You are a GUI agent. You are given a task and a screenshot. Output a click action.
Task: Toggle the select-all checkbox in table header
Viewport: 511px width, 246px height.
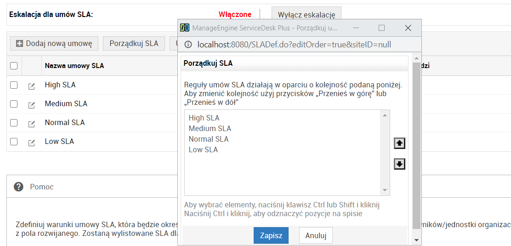pyautogui.click(x=14, y=66)
